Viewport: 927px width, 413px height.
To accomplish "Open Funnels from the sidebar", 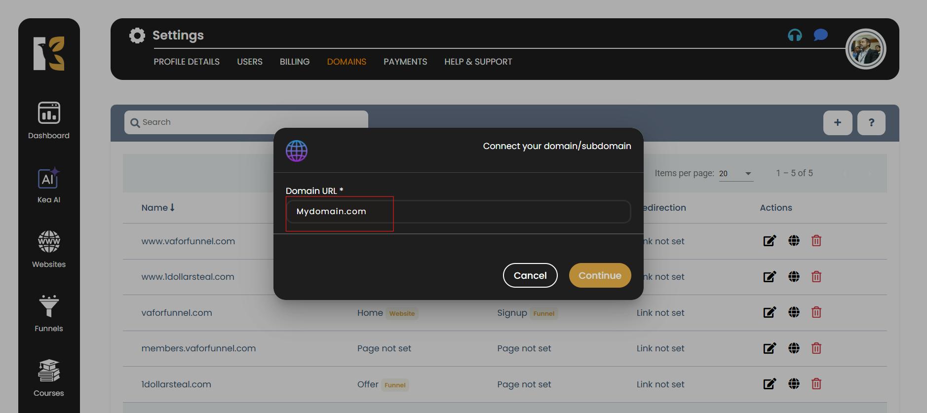I will [x=49, y=313].
